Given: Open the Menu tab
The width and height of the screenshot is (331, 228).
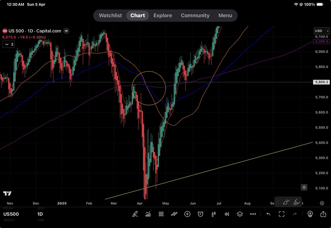Looking at the screenshot, I should 225,15.
